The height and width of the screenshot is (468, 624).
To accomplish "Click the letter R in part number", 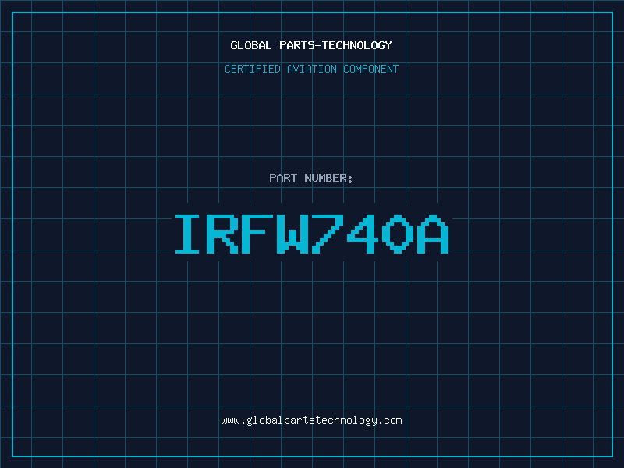I will (x=224, y=234).
